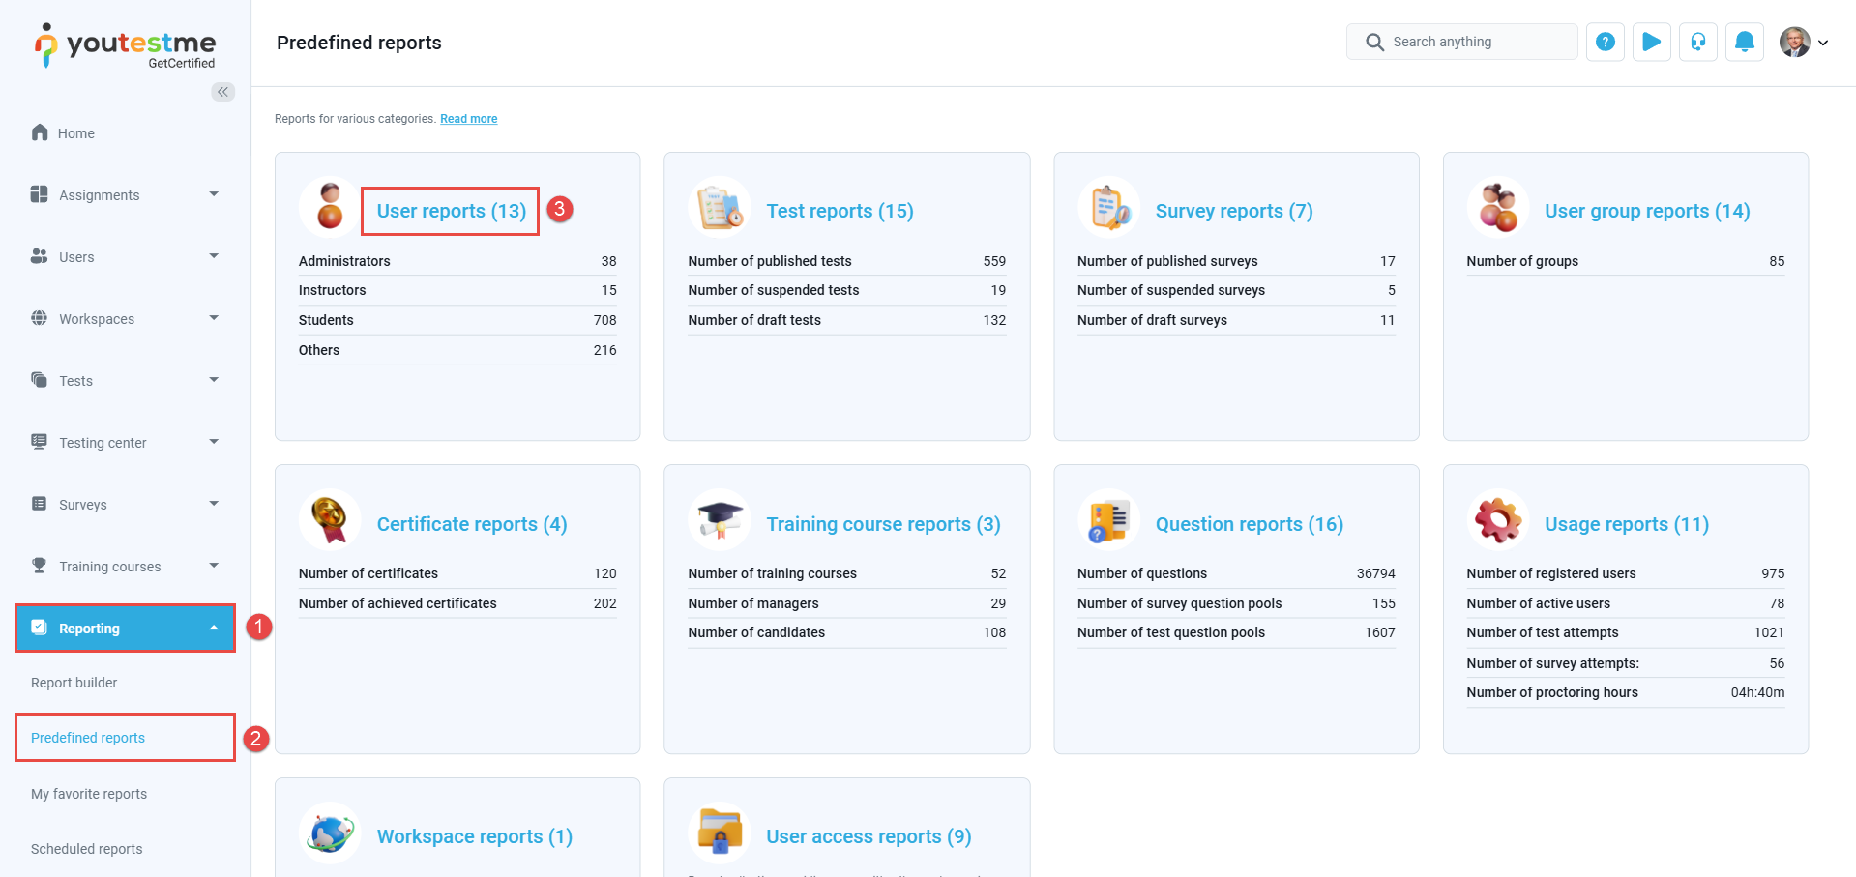Expand the Testing center menu arrow
1856x877 pixels.
[214, 442]
